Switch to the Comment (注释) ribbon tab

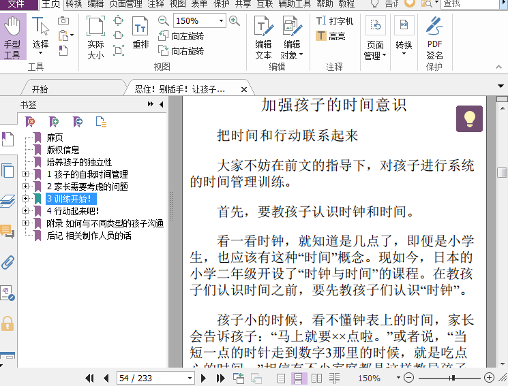click(156, 4)
